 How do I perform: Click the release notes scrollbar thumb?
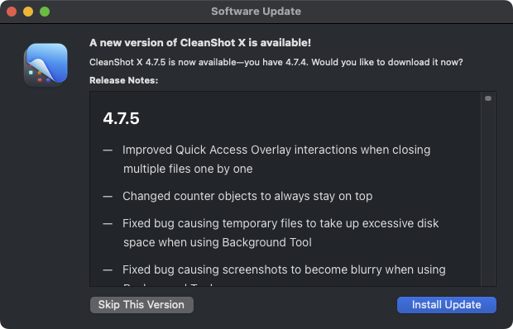[x=488, y=98]
